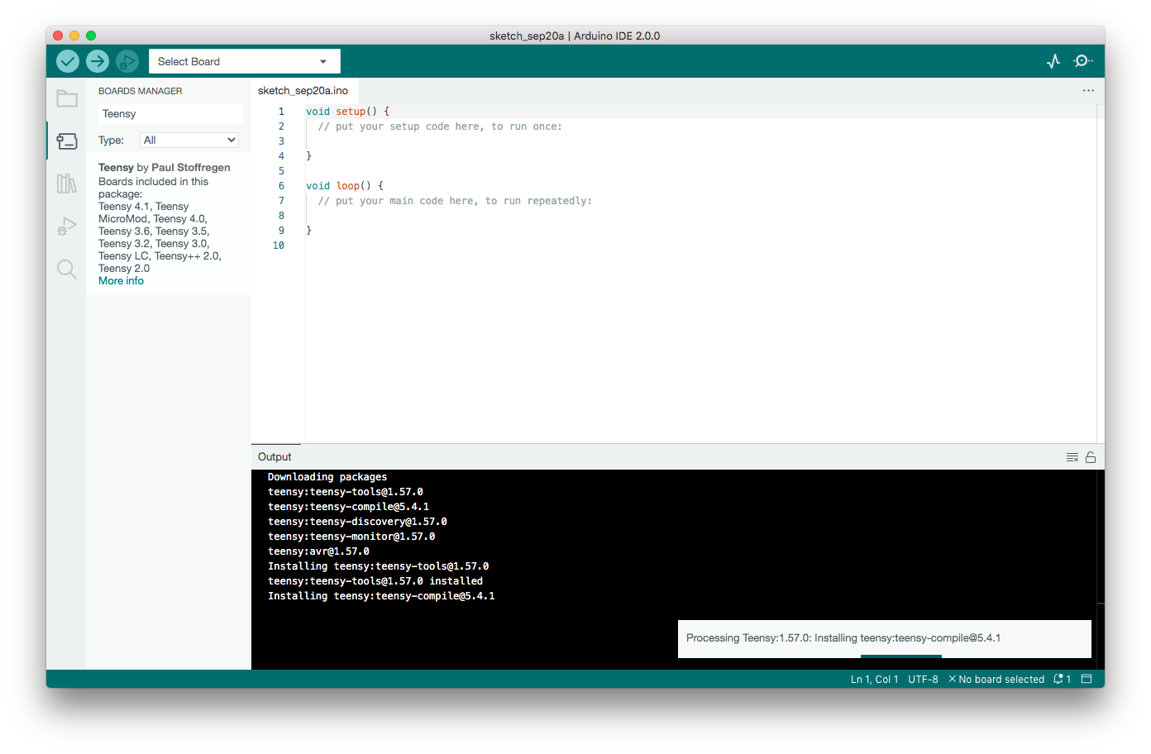The width and height of the screenshot is (1151, 754).
Task: Click the Upload arrow button
Action: point(98,61)
